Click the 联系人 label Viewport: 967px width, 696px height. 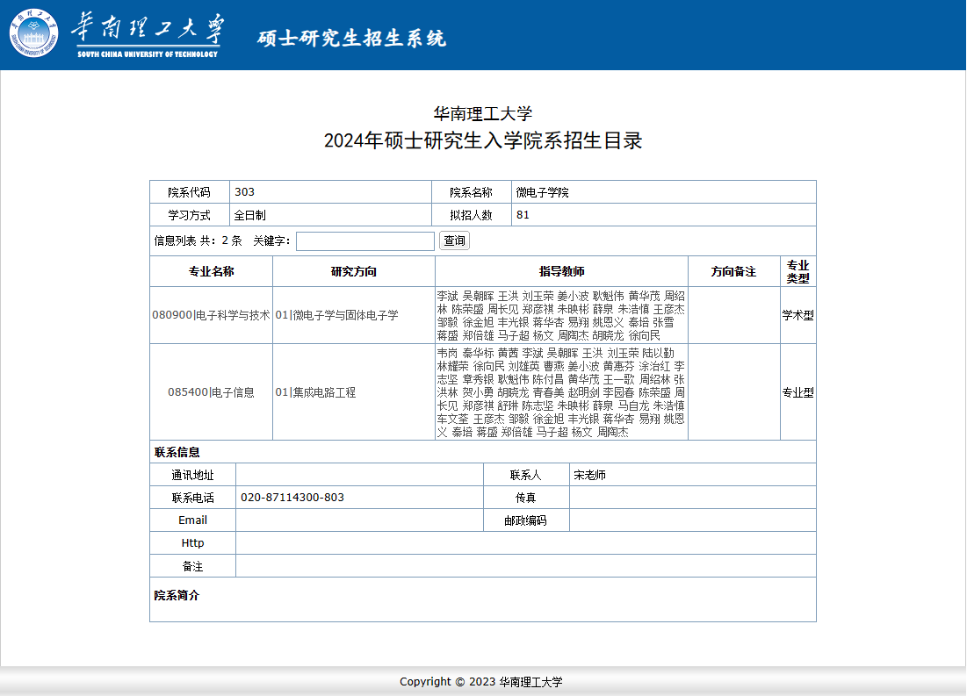point(525,475)
